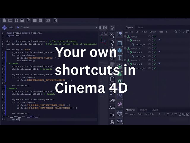
Task: Toggle visibility dots of Rectangle.1 row
Action: click(152, 56)
